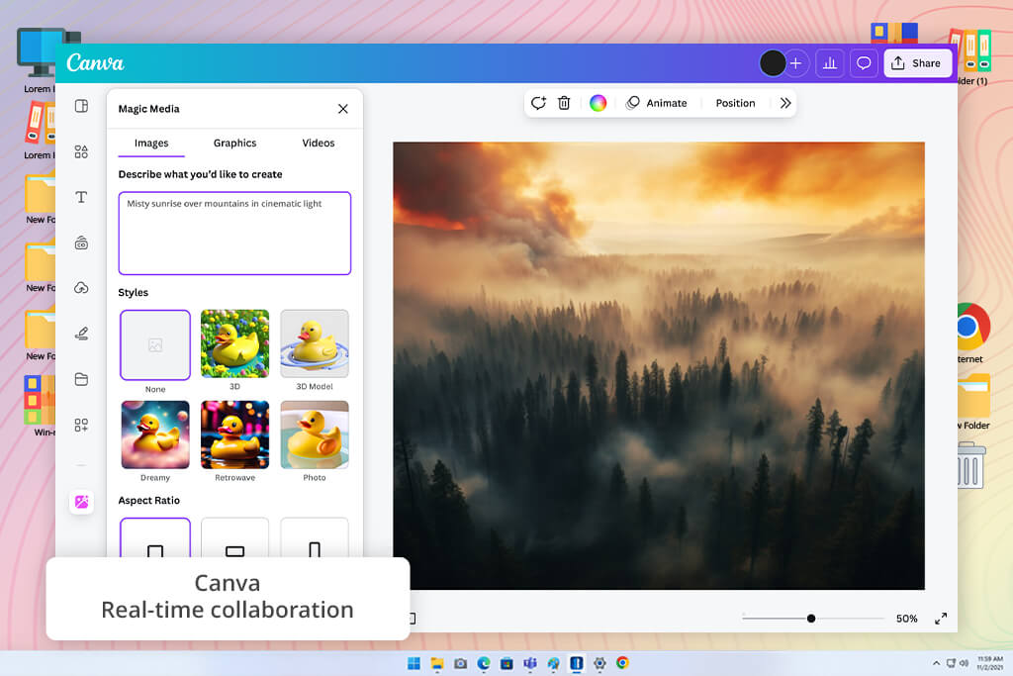1013x676 pixels.
Task: Expand more toolbar options chevron
Action: [784, 103]
